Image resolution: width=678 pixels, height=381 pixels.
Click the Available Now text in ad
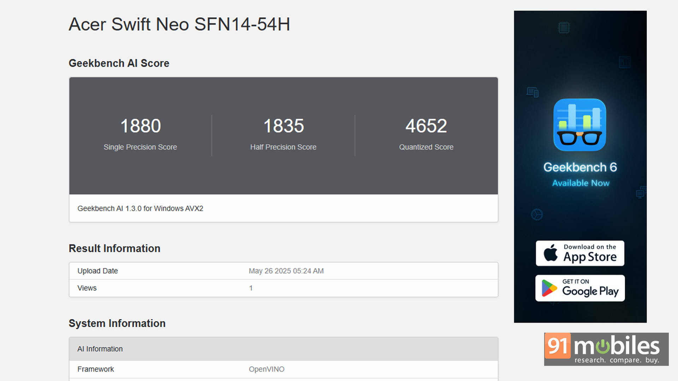tap(581, 183)
